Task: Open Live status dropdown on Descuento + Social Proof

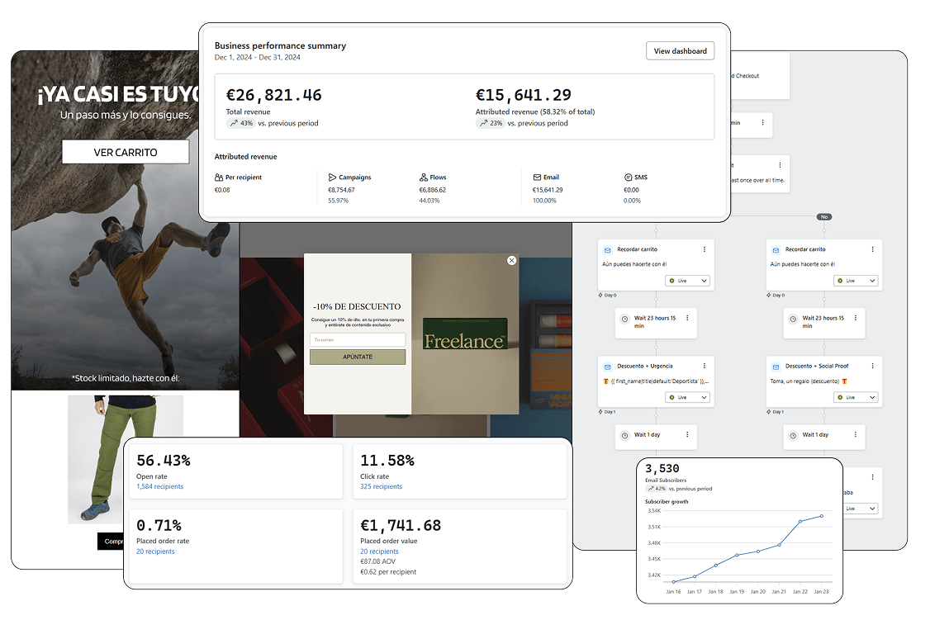Action: pos(856,398)
